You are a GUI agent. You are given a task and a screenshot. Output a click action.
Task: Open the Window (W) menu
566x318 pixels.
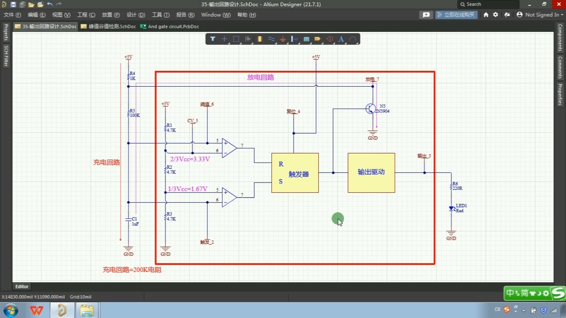216,15
